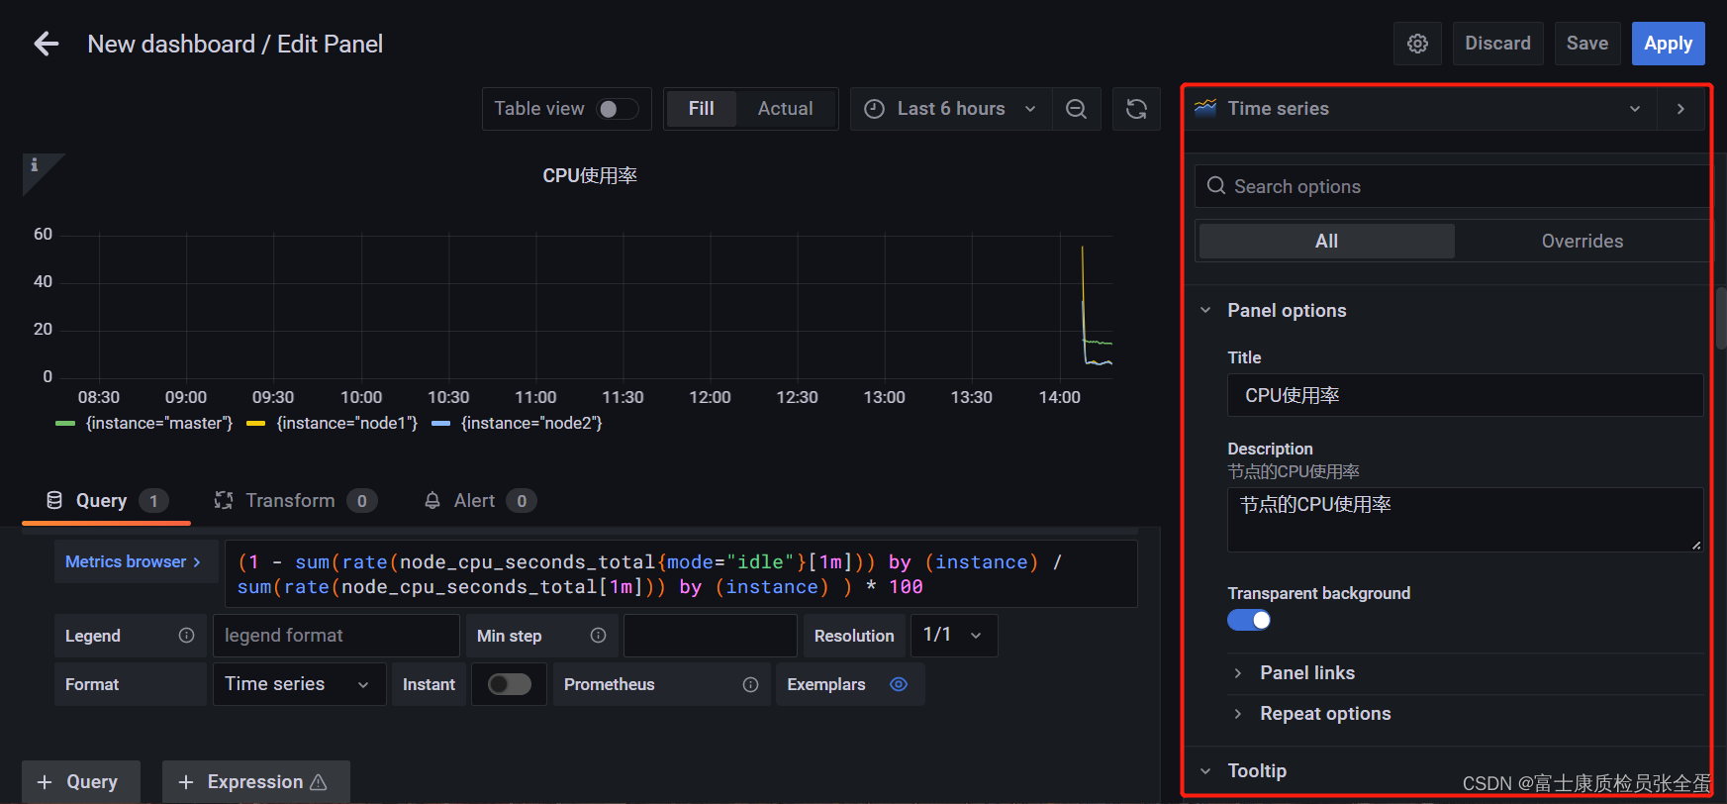Select Actual view mode

[786, 109]
